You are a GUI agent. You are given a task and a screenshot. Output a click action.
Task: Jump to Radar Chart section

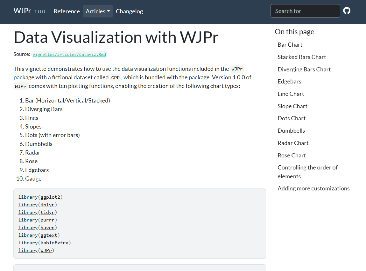[x=293, y=143]
